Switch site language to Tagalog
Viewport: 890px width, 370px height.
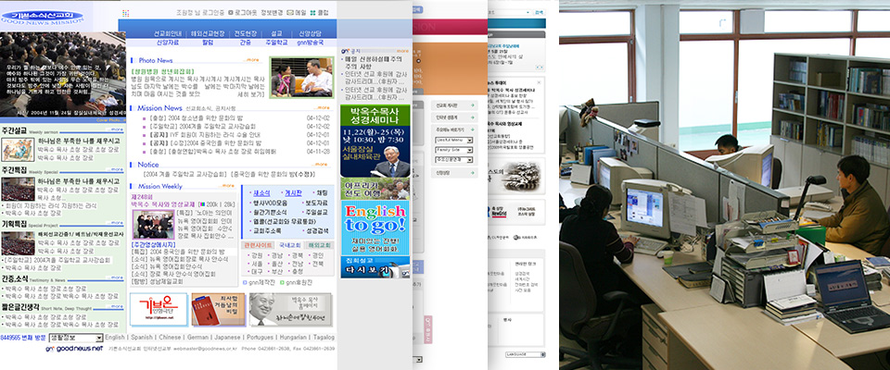click(x=324, y=337)
